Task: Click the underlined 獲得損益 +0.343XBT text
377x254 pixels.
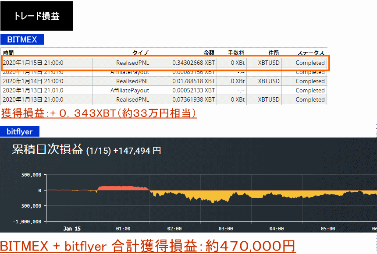Action: click(x=99, y=113)
